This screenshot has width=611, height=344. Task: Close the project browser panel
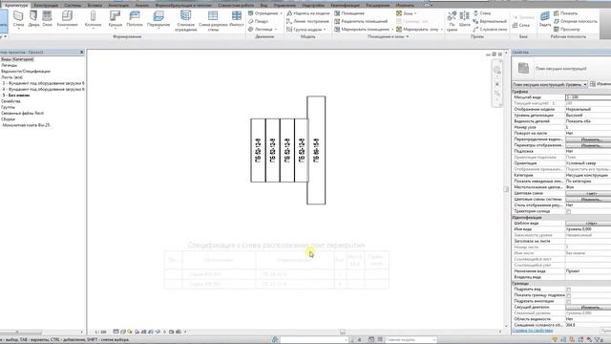coord(81,52)
